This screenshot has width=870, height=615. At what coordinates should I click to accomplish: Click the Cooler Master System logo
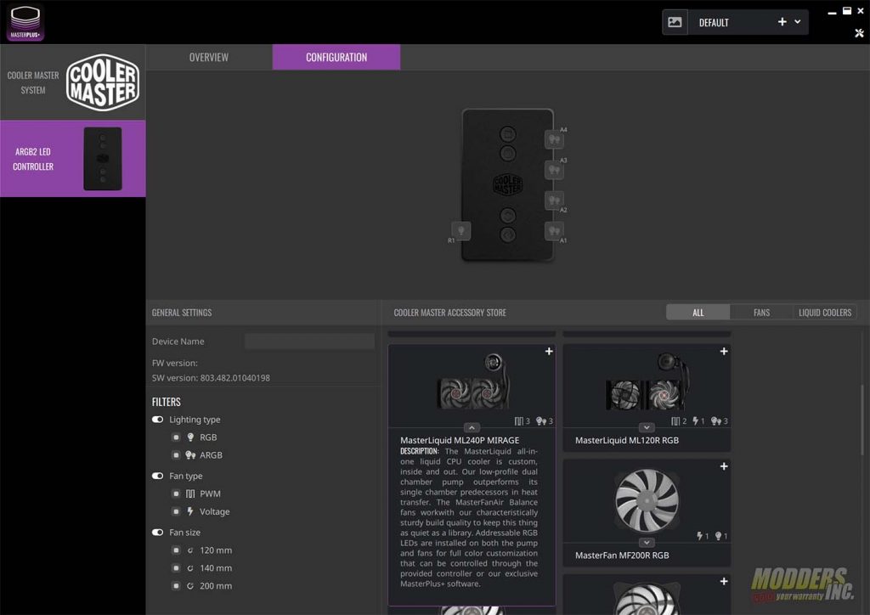pos(103,82)
